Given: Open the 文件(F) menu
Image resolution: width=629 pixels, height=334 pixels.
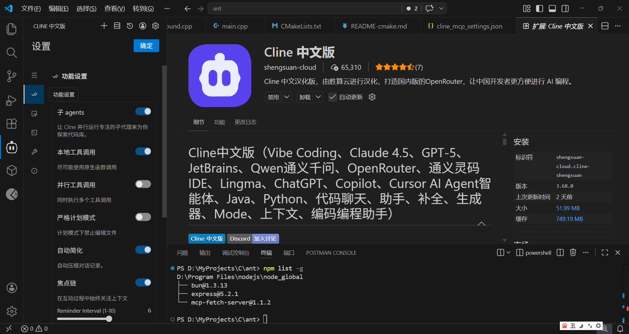Looking at the screenshot, I should [31, 9].
